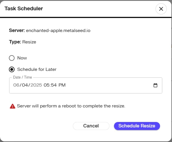
Task: Select the Now radio button
Action: pos(12,58)
